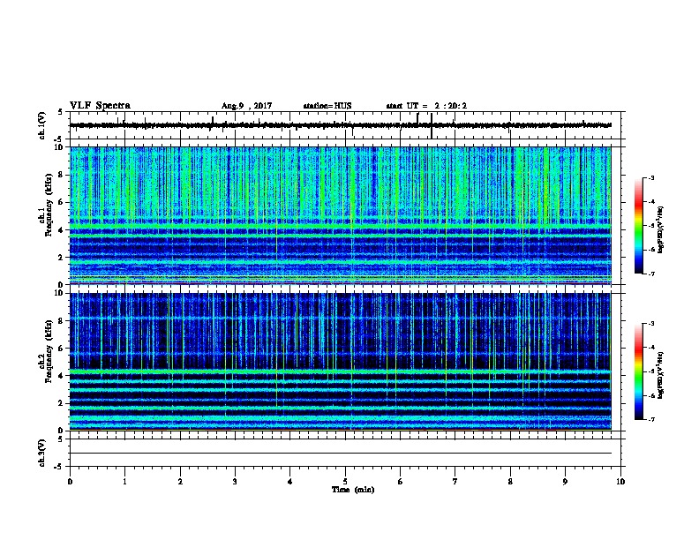This screenshot has width=699, height=540.
Task: Click the ch.1 voltage waveform trace
Action: click(341, 125)
